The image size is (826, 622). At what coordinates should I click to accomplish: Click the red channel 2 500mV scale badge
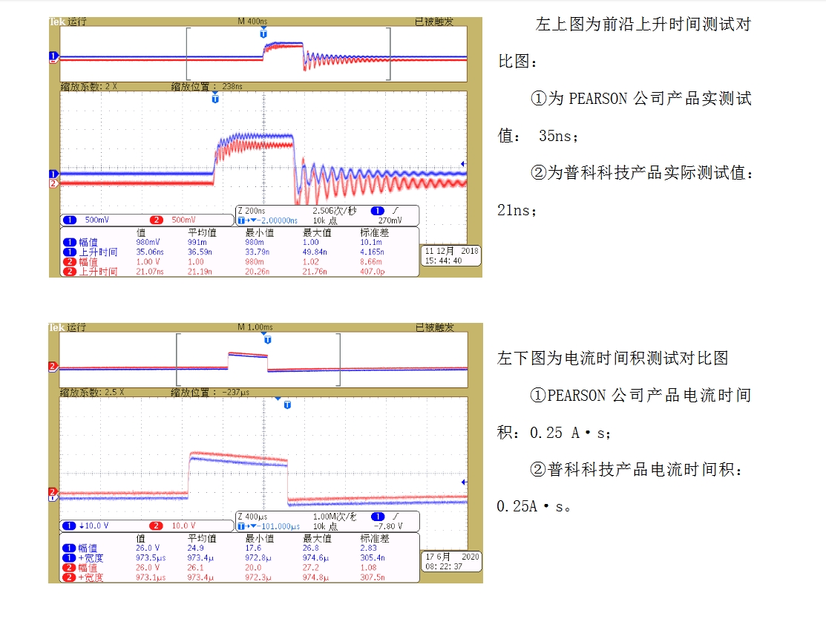point(173,220)
